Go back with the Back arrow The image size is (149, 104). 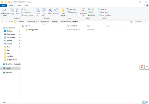click(x=2, y=22)
